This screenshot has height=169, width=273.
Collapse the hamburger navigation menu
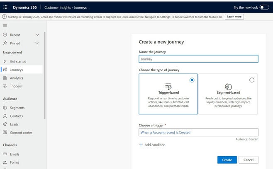point(5,26)
